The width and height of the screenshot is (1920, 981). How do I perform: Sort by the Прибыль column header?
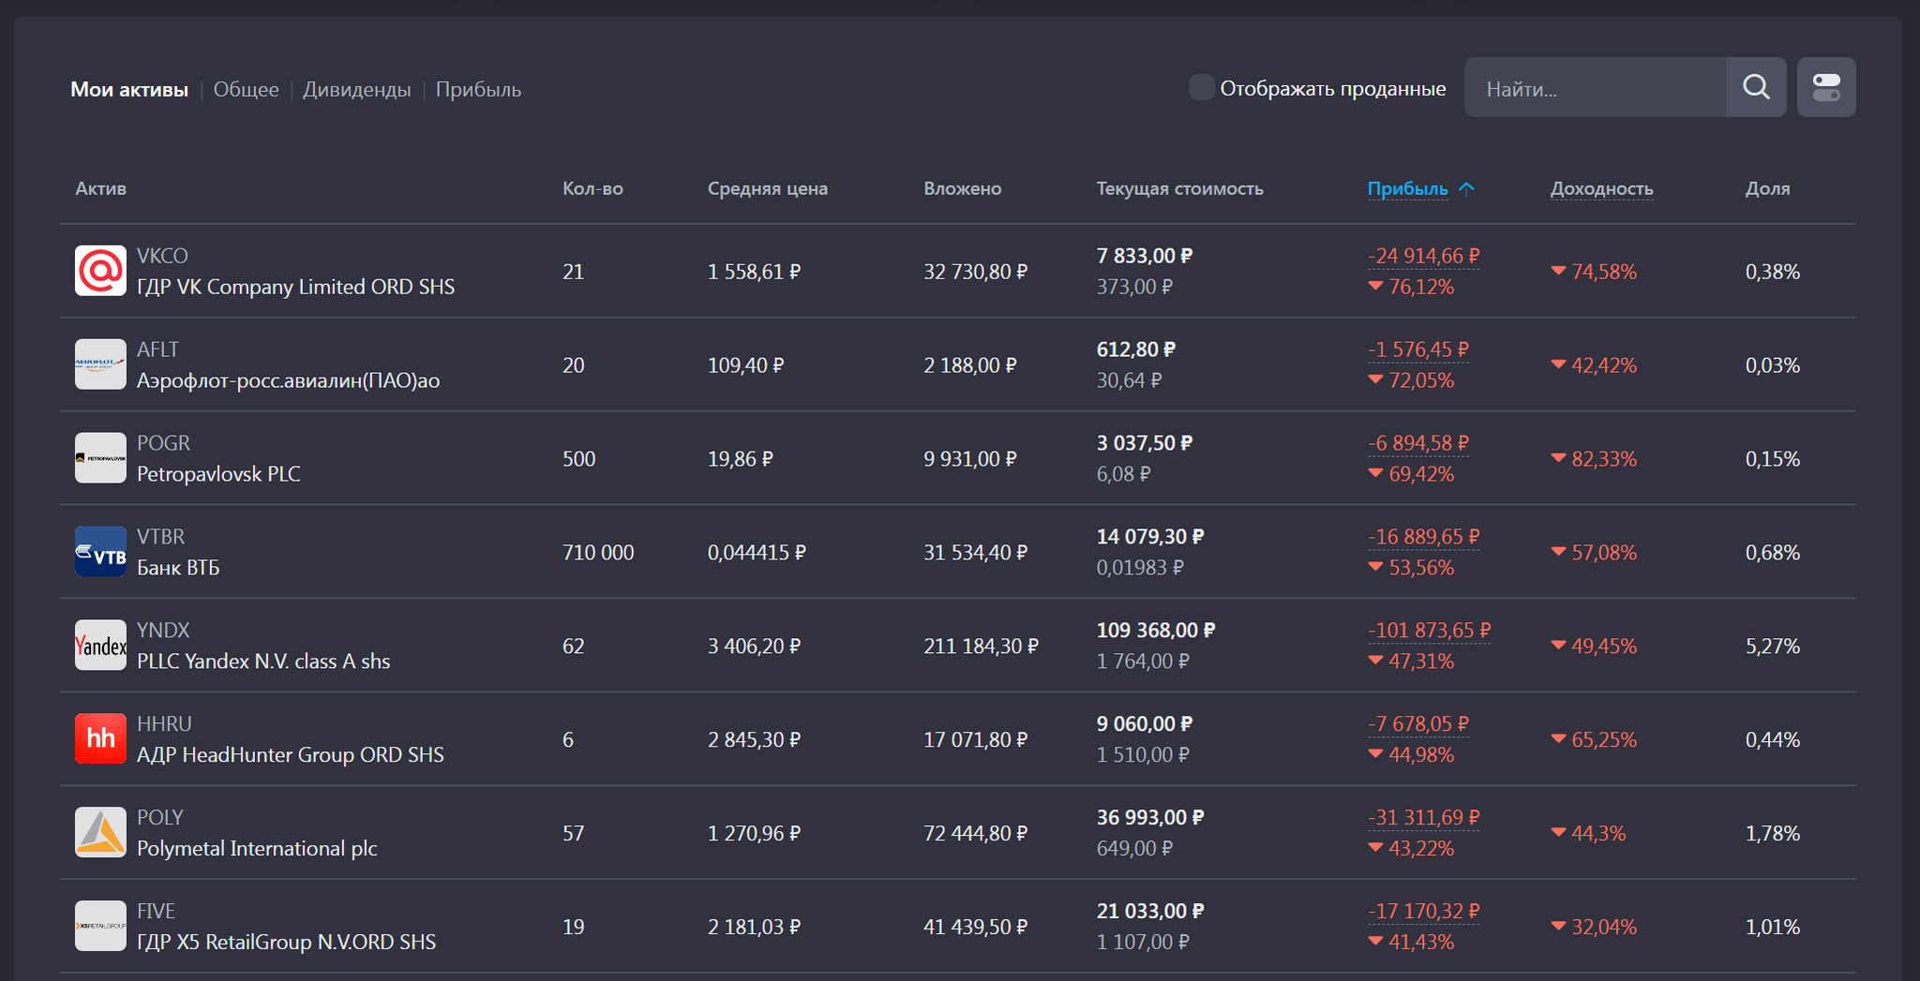click(x=1407, y=189)
